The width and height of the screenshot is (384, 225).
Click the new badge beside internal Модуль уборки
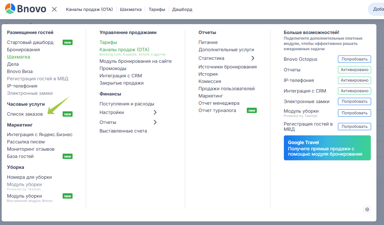[x=68, y=196]
